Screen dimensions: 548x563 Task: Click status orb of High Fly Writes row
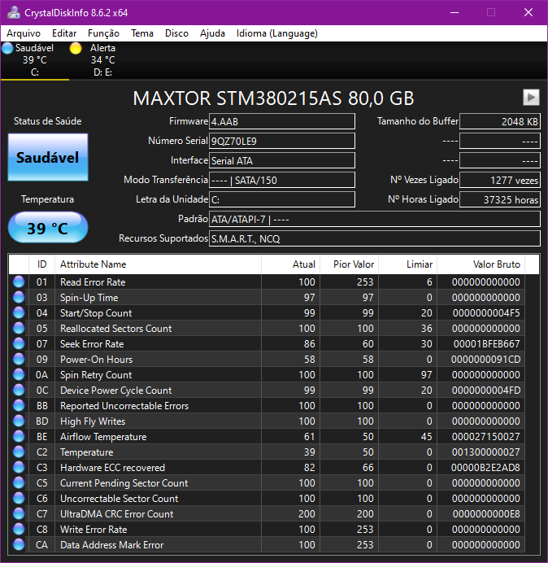[x=19, y=421]
